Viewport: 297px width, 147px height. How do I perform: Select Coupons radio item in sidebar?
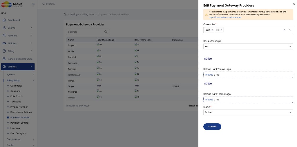(x=8, y=91)
